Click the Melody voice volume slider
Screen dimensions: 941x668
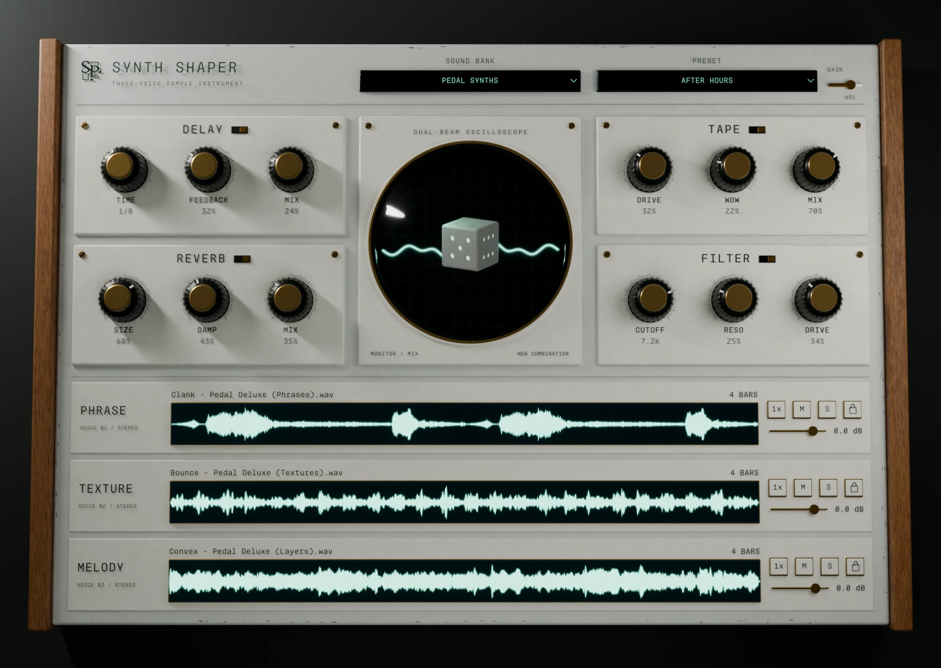click(800, 588)
